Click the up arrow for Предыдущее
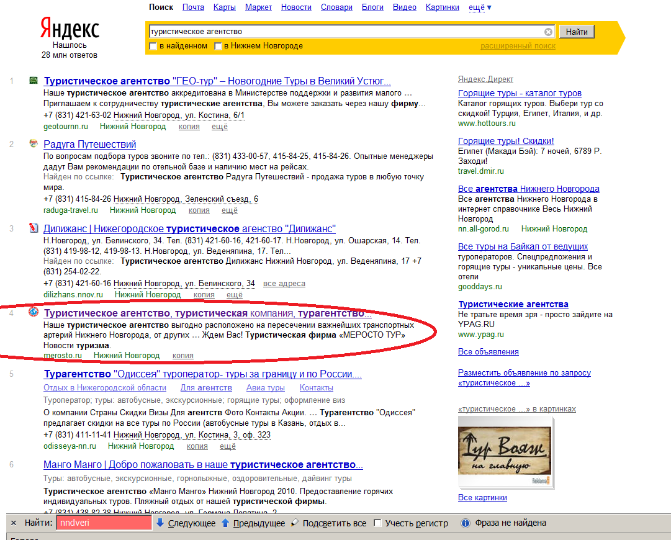Screen dimensions: 671x540 pyautogui.click(x=225, y=523)
